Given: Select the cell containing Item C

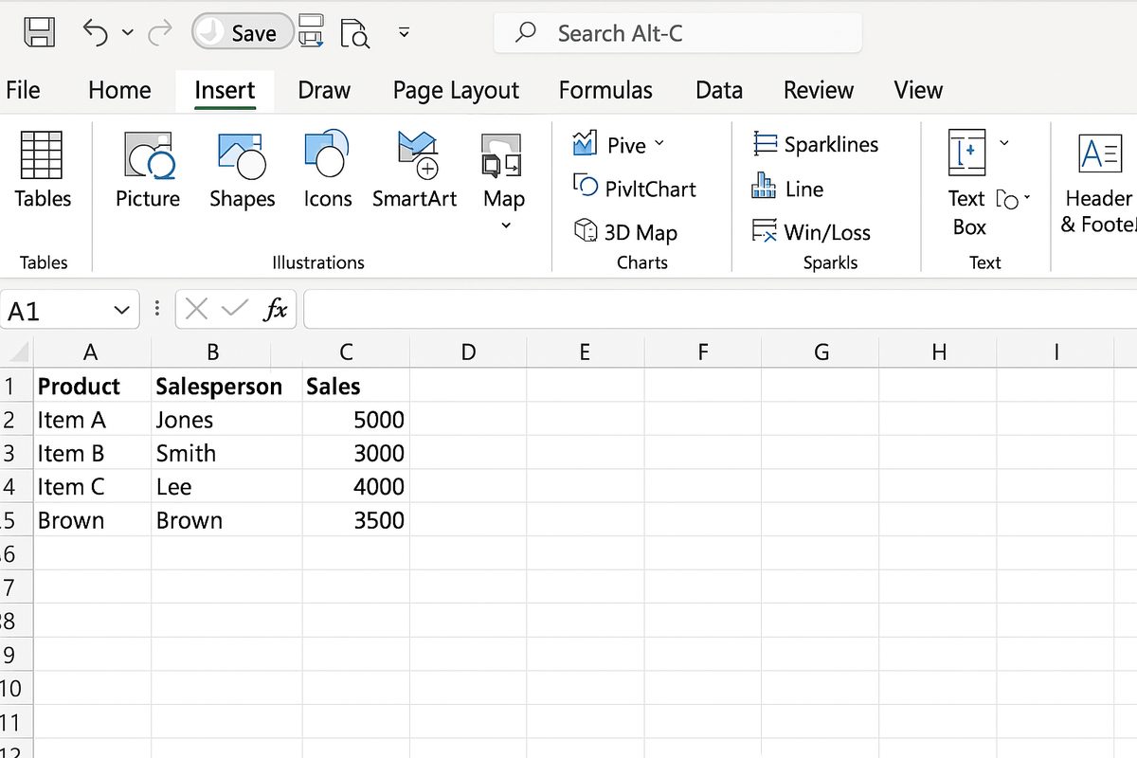Looking at the screenshot, I should point(92,486).
